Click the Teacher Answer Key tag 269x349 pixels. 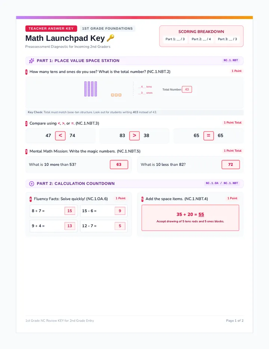(51, 28)
